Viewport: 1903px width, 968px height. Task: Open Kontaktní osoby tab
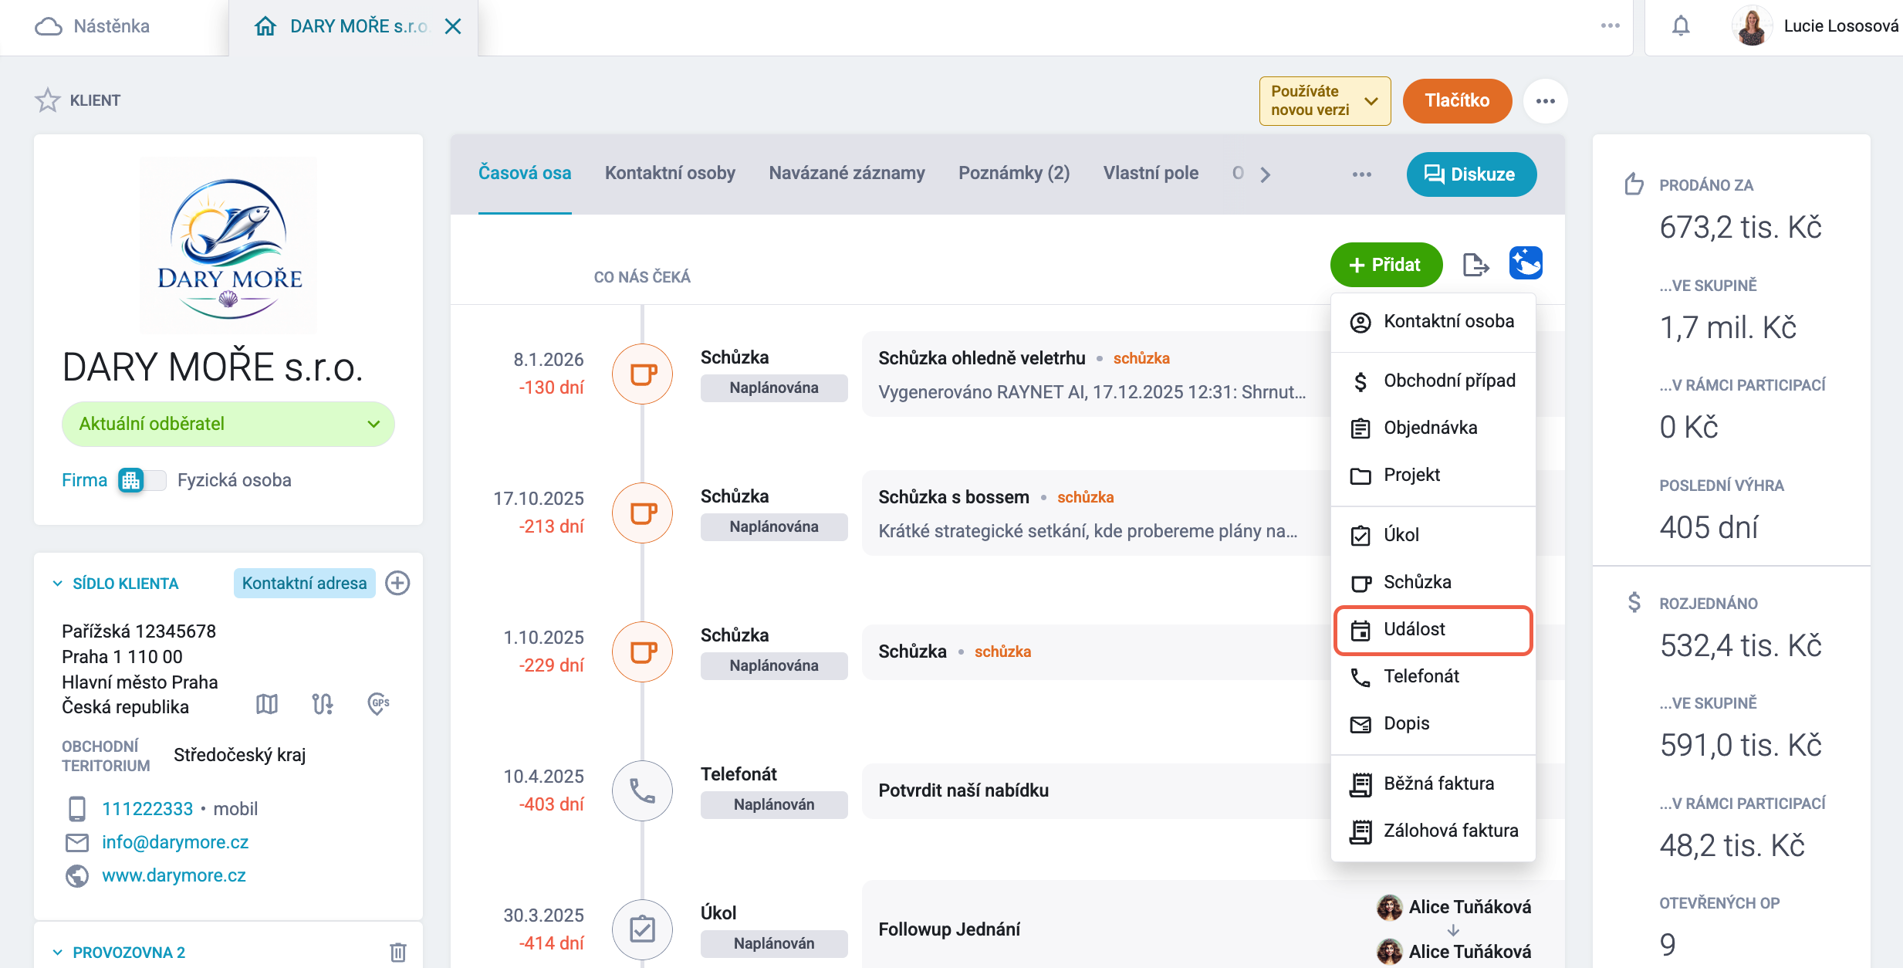click(x=670, y=173)
